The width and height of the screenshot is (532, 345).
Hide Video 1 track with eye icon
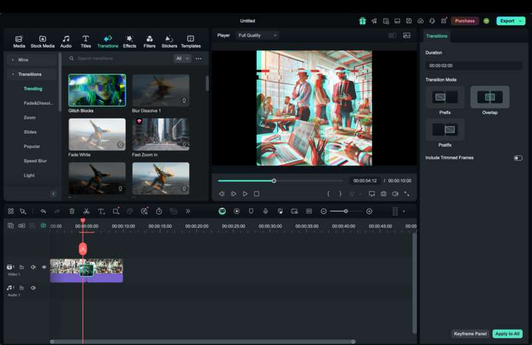[45, 267]
